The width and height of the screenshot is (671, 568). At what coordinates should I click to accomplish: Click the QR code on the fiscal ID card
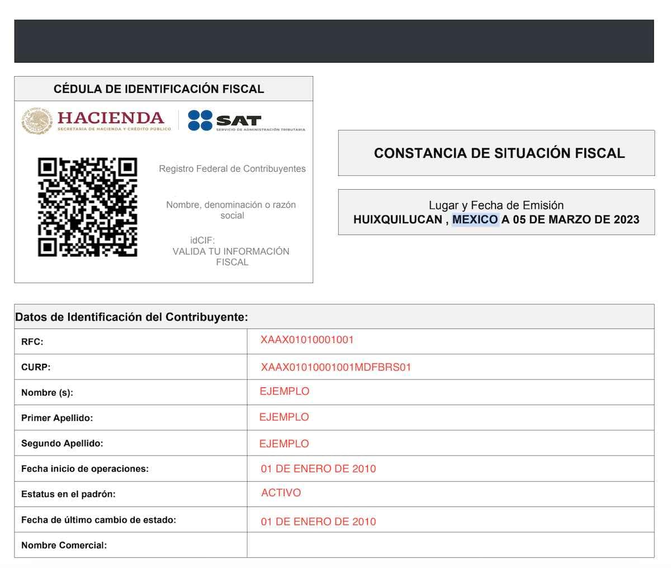click(87, 207)
